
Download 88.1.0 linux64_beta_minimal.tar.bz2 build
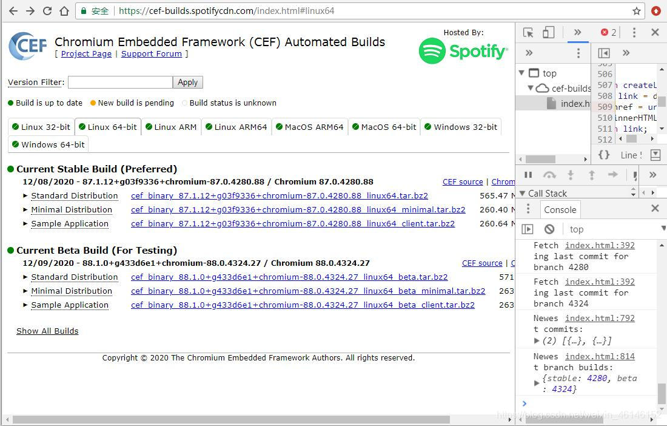(x=308, y=291)
